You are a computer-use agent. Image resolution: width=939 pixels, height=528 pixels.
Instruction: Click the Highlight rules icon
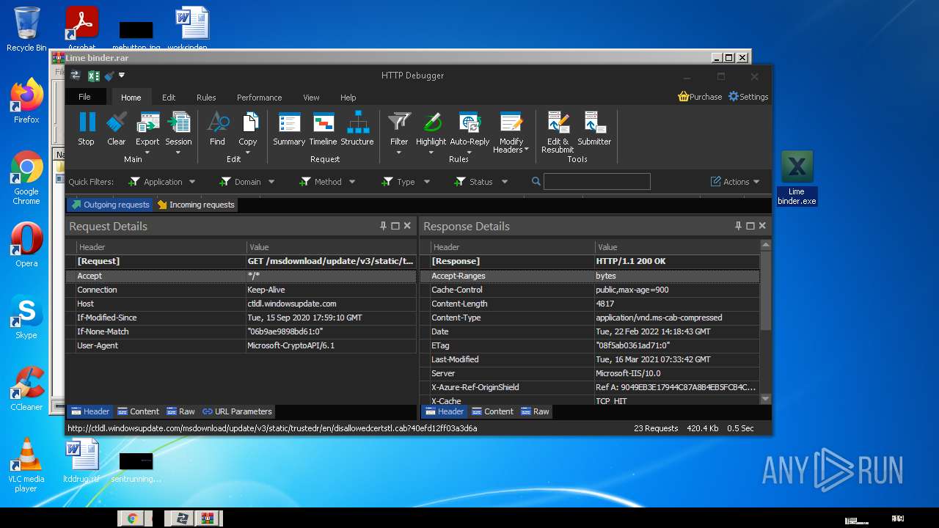coord(431,122)
